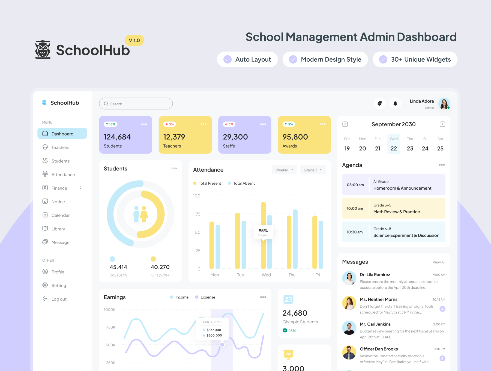The image size is (491, 371).
Task: Open the notifications bell icon
Action: click(x=395, y=103)
